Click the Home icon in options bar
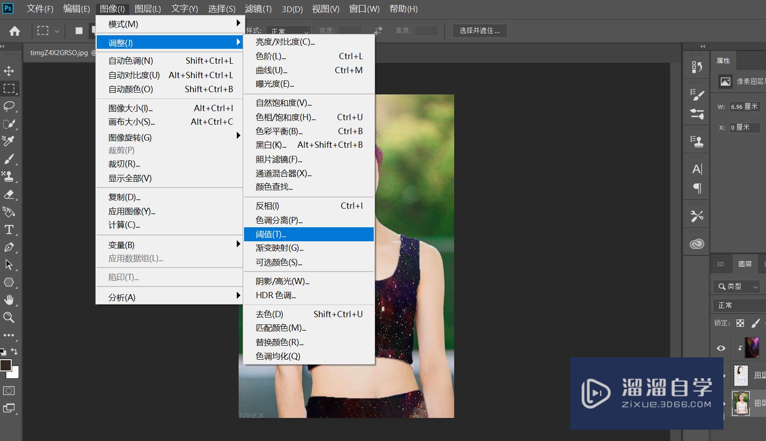 click(14, 31)
